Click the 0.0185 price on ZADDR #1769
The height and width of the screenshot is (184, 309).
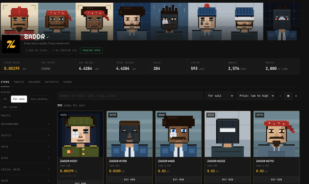pyautogui.click(x=115, y=171)
